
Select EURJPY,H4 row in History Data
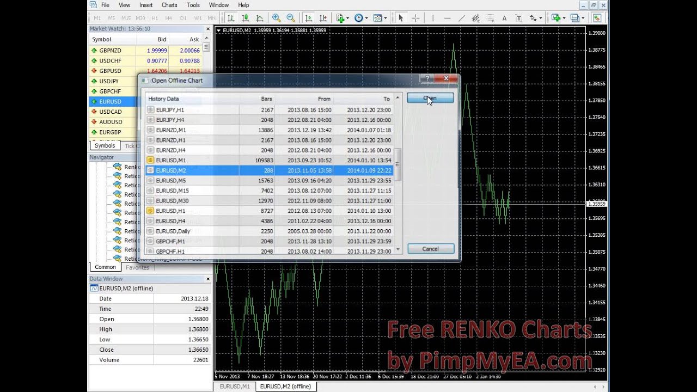(x=269, y=120)
